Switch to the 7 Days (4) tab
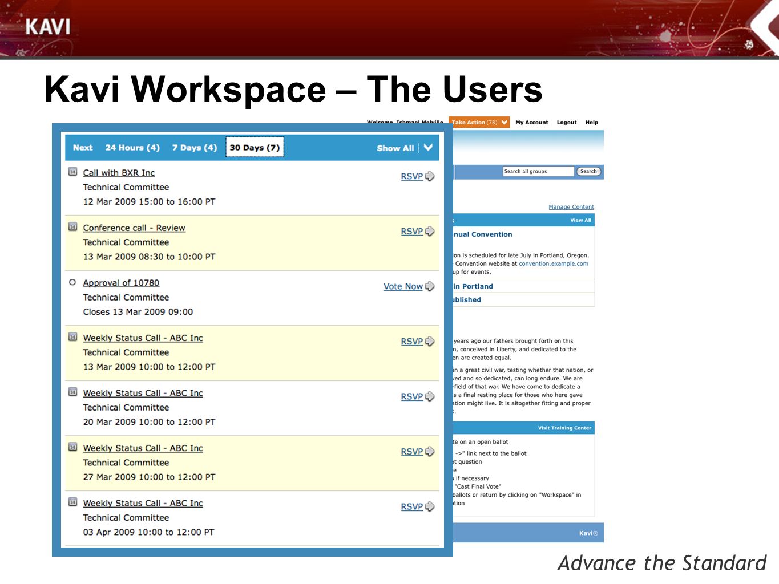Screen dimensions: 779x584 click(x=195, y=148)
